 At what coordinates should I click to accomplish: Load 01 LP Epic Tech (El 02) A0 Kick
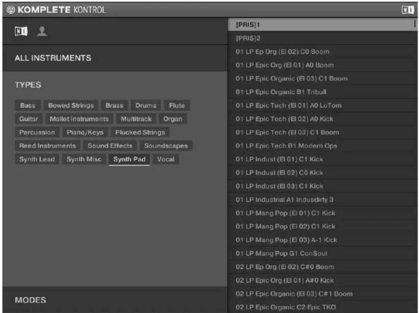pos(323,119)
